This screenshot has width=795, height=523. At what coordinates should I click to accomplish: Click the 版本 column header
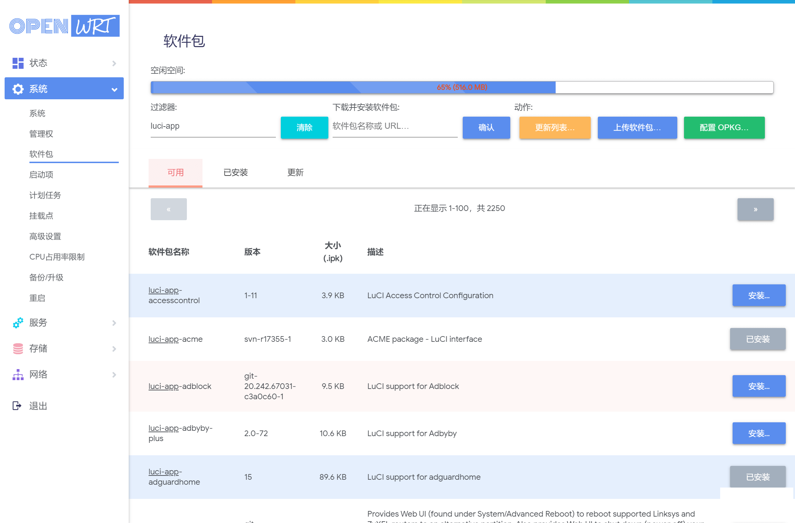[x=252, y=252]
